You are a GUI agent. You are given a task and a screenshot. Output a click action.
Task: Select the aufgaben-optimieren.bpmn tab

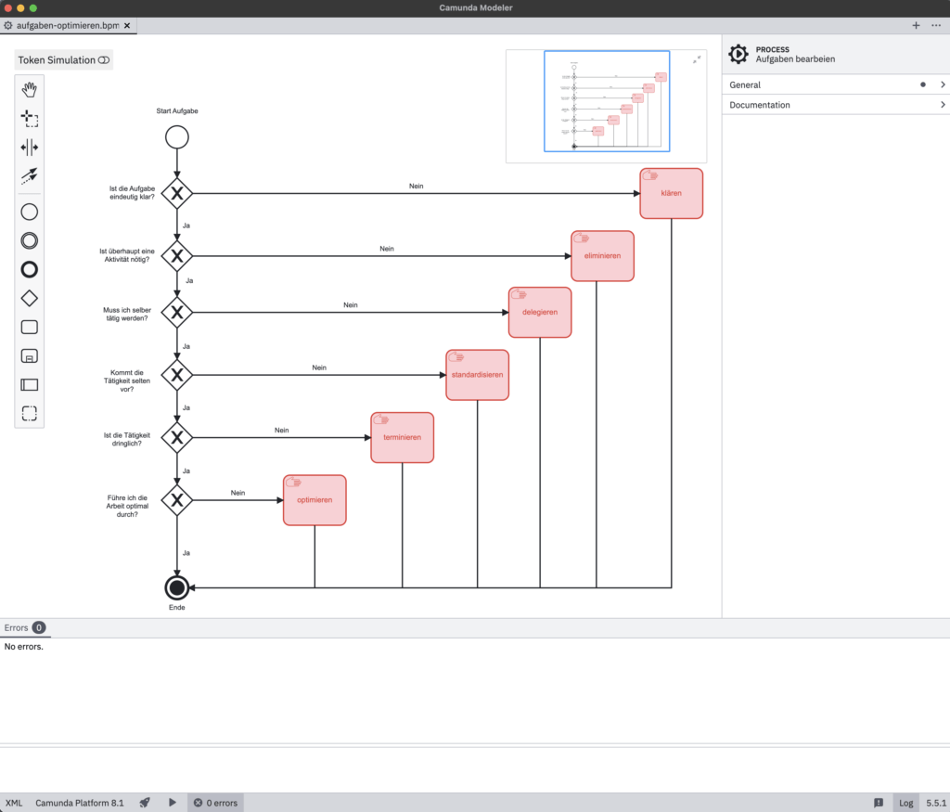65,26
